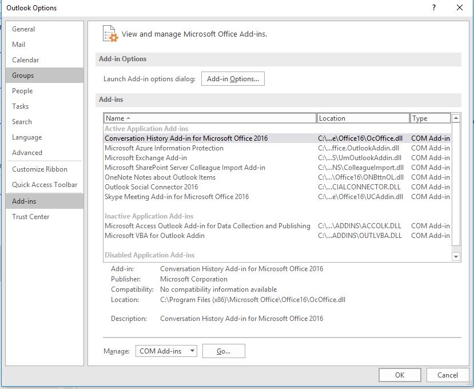474x389 pixels.
Task: Select Microsoft VBA for Outlook Addin
Action: [x=277, y=235]
